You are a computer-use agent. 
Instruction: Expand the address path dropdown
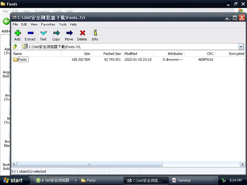[x=241, y=47]
